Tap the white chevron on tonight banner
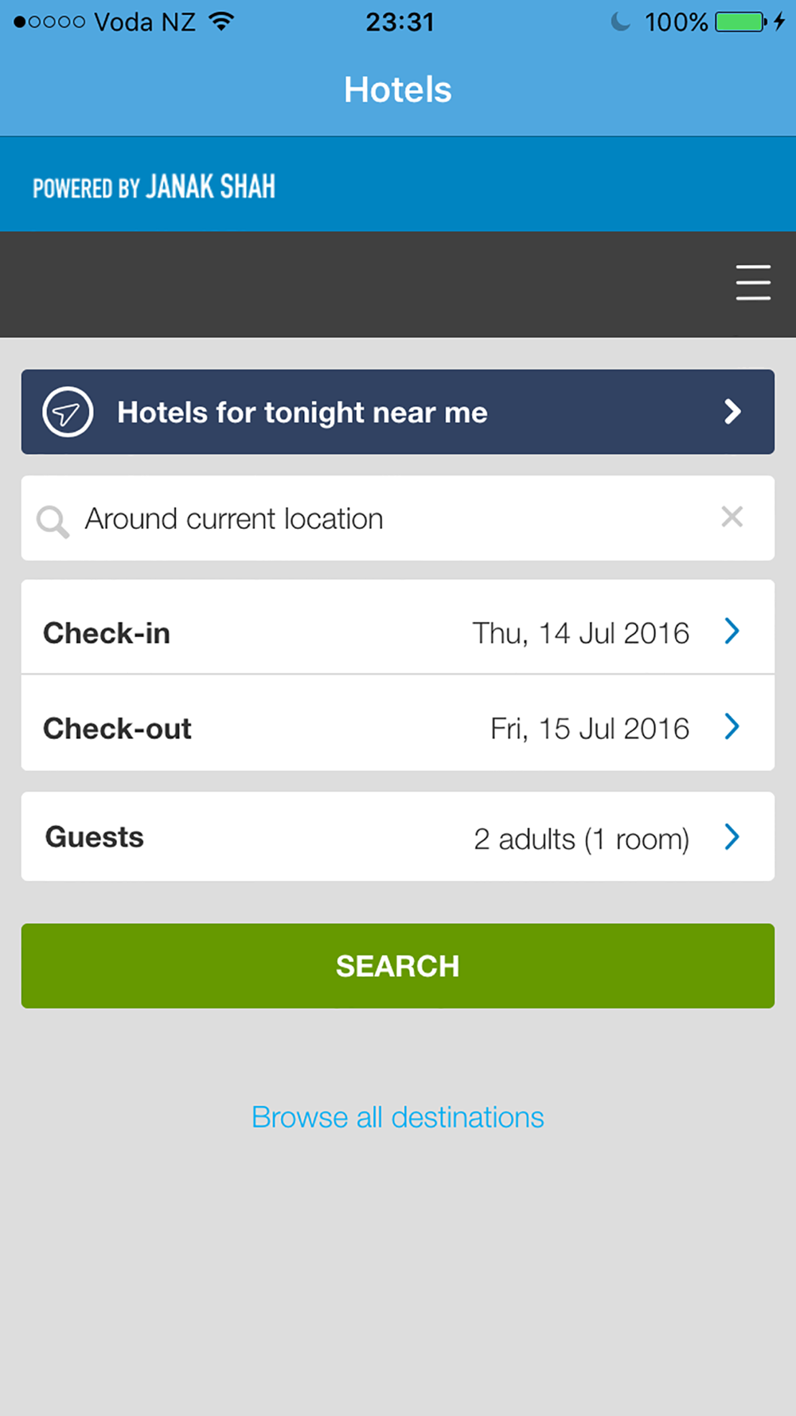The width and height of the screenshot is (796, 1416). (732, 412)
